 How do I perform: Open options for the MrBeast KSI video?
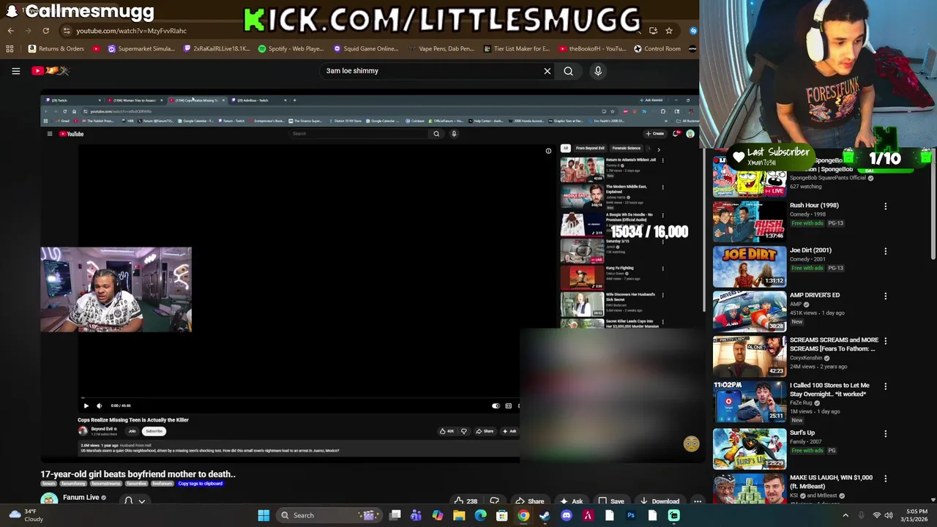click(885, 478)
